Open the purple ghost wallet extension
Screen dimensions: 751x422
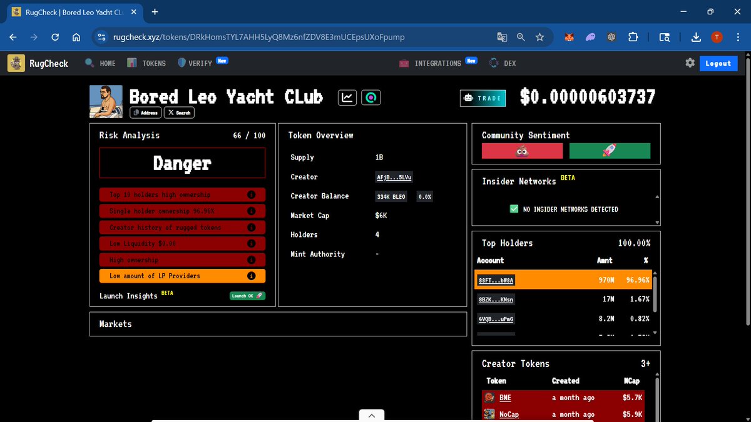pos(591,38)
